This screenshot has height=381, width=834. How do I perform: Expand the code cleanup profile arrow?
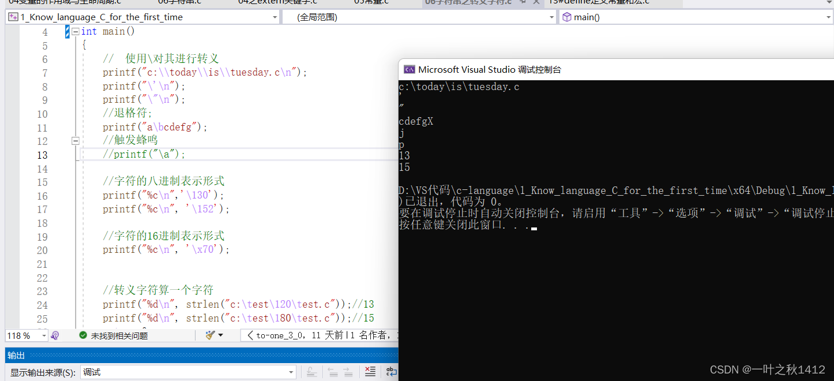point(220,335)
